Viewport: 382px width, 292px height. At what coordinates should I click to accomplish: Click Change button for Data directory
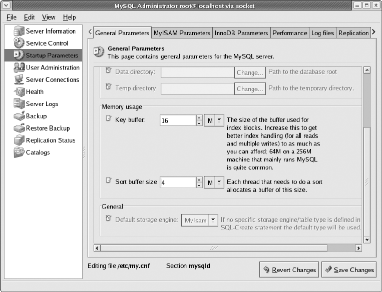point(250,72)
